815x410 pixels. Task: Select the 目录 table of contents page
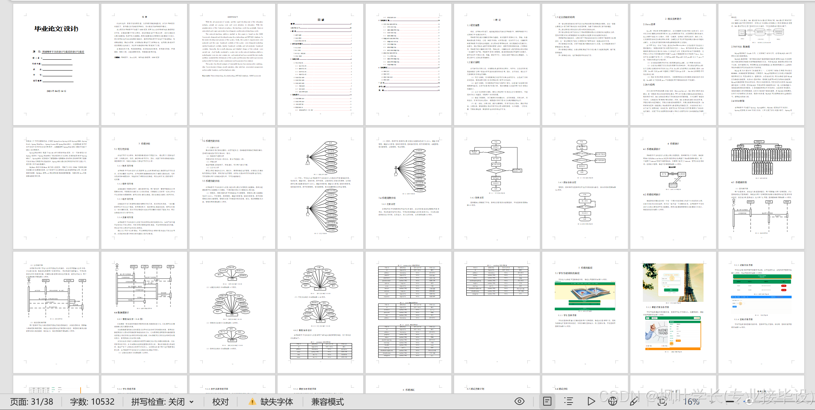click(321, 64)
